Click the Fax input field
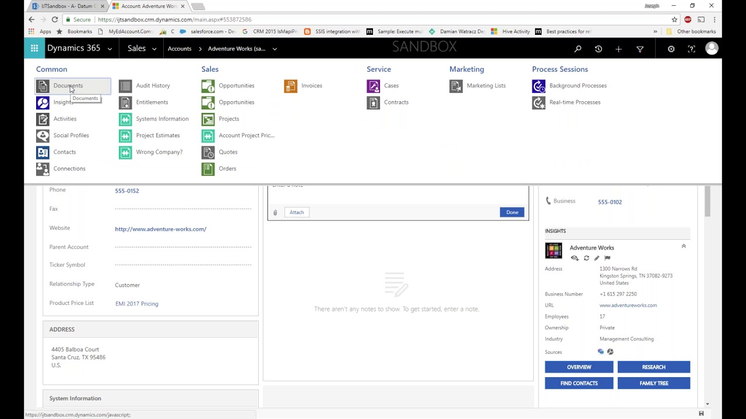This screenshot has width=746, height=419. click(x=183, y=209)
